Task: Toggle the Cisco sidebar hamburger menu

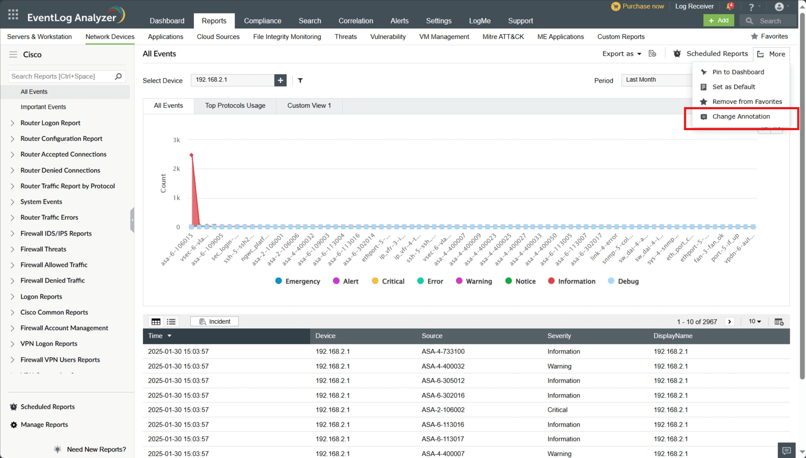Action: click(x=13, y=54)
